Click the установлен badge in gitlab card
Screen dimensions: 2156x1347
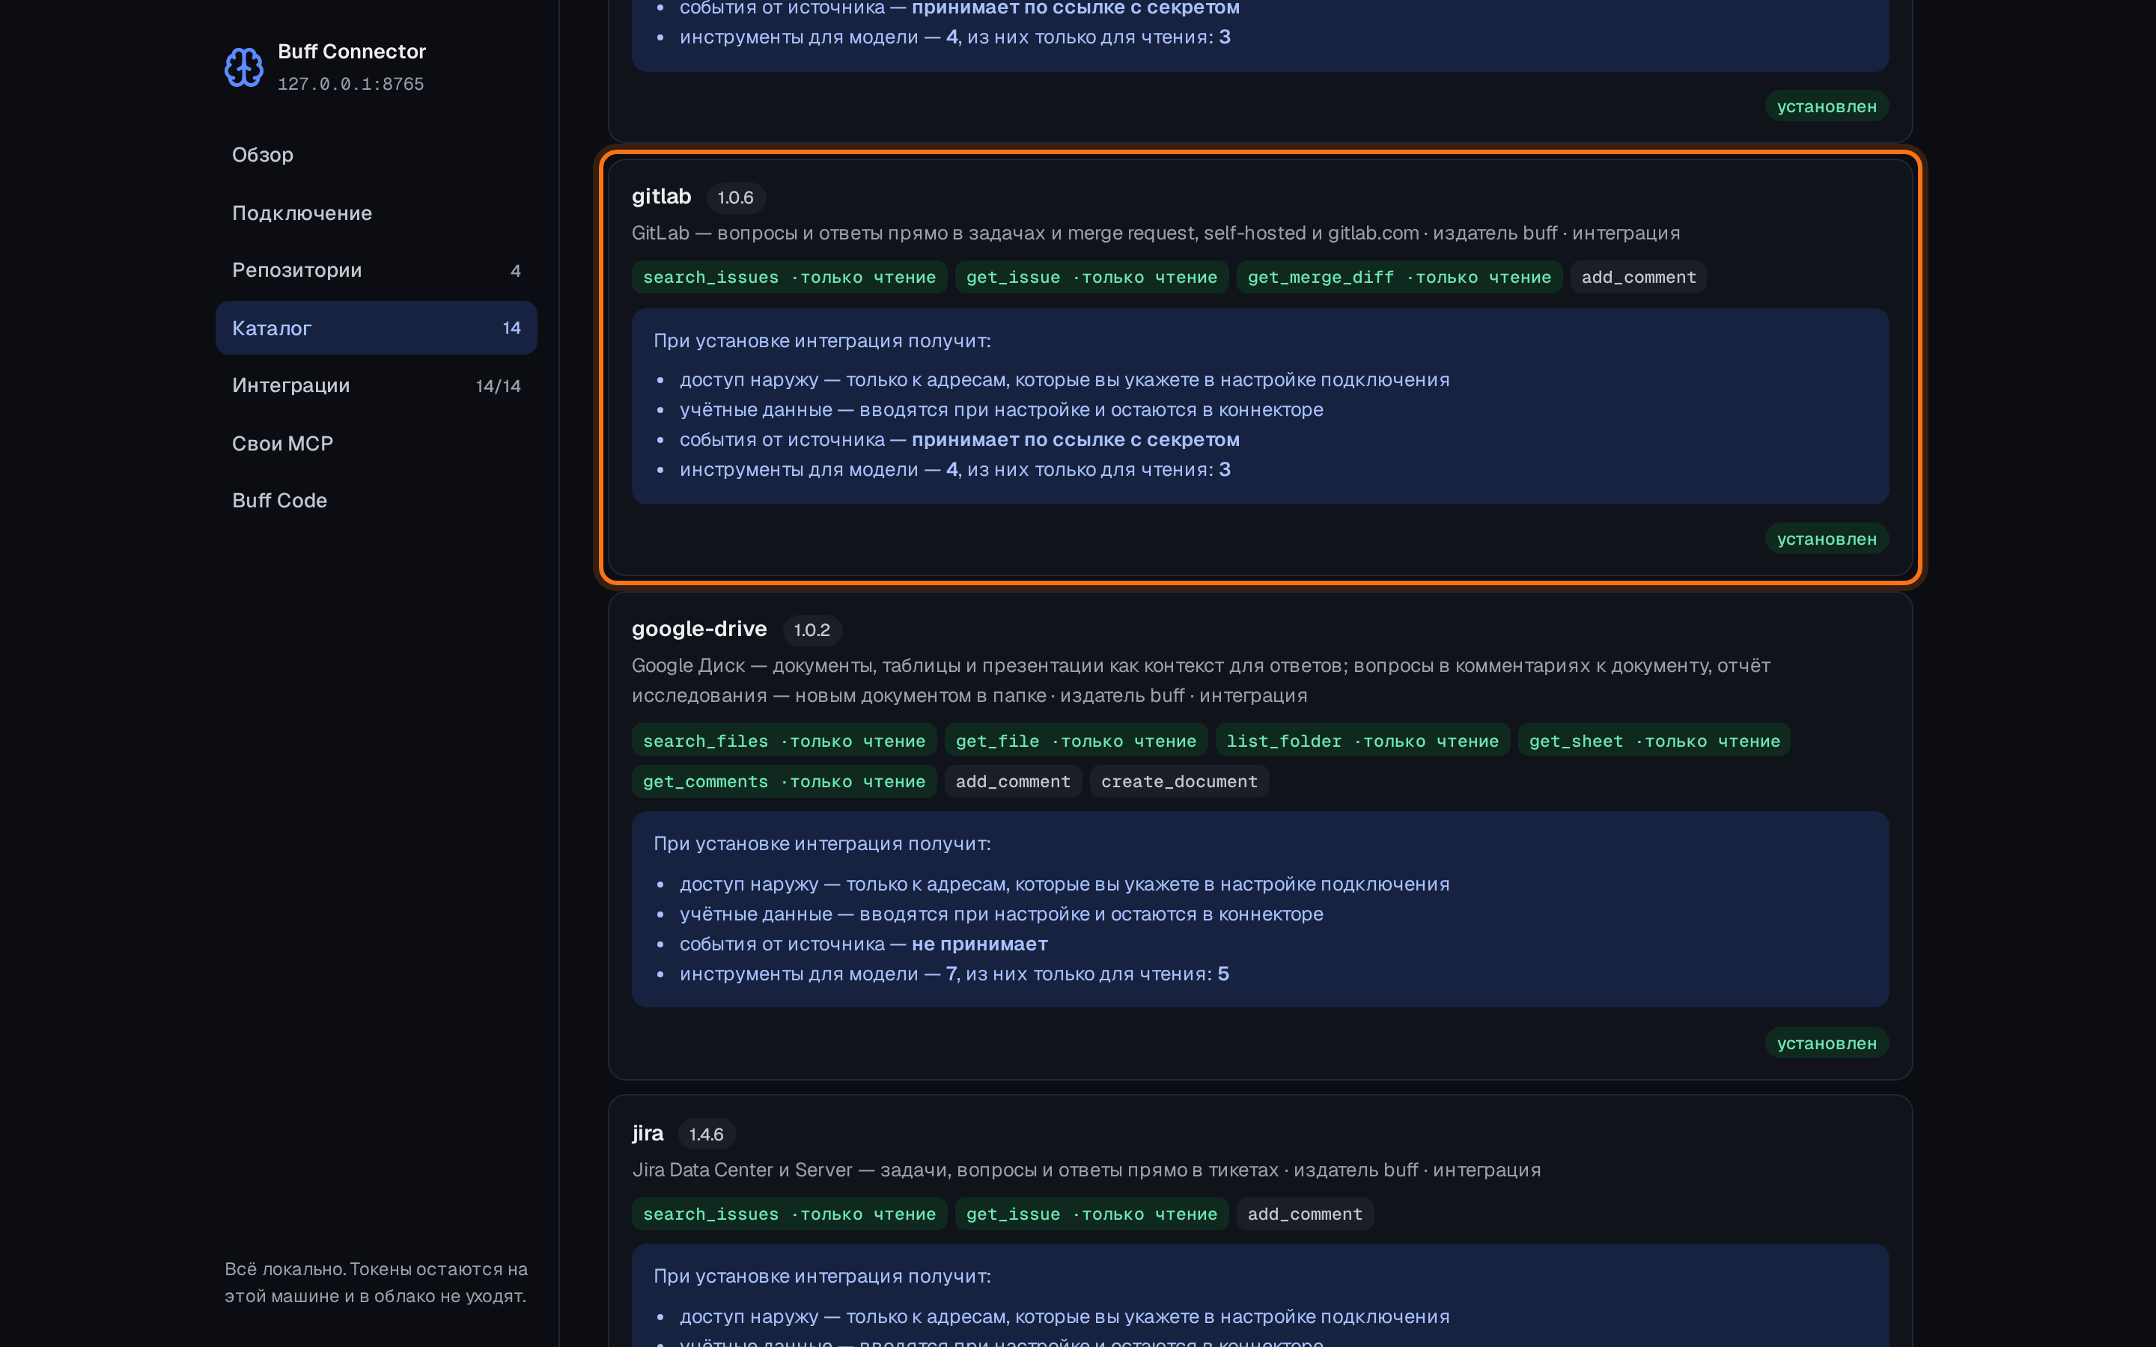click(x=1827, y=539)
